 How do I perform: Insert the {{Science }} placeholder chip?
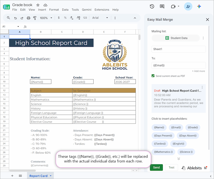click(x=186, y=152)
